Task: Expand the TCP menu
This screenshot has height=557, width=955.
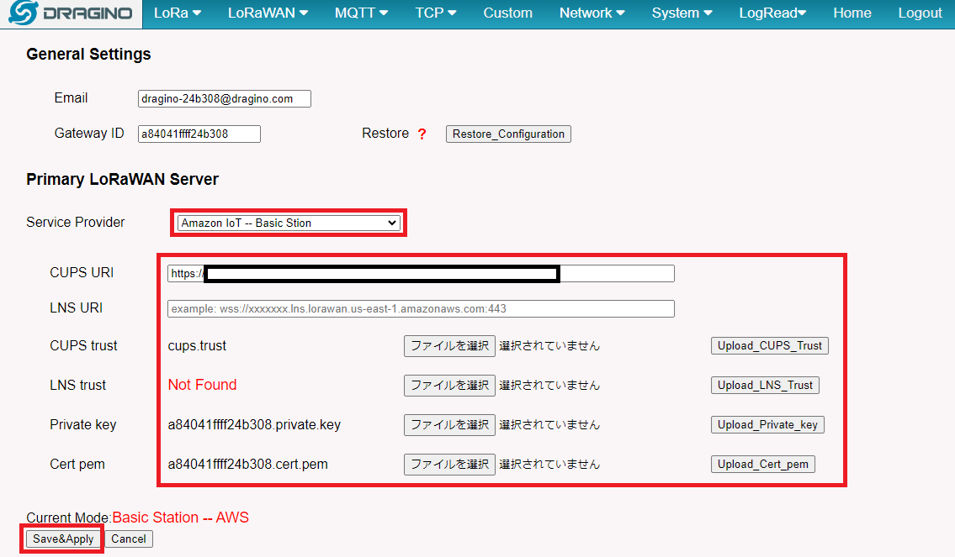Action: tap(435, 13)
